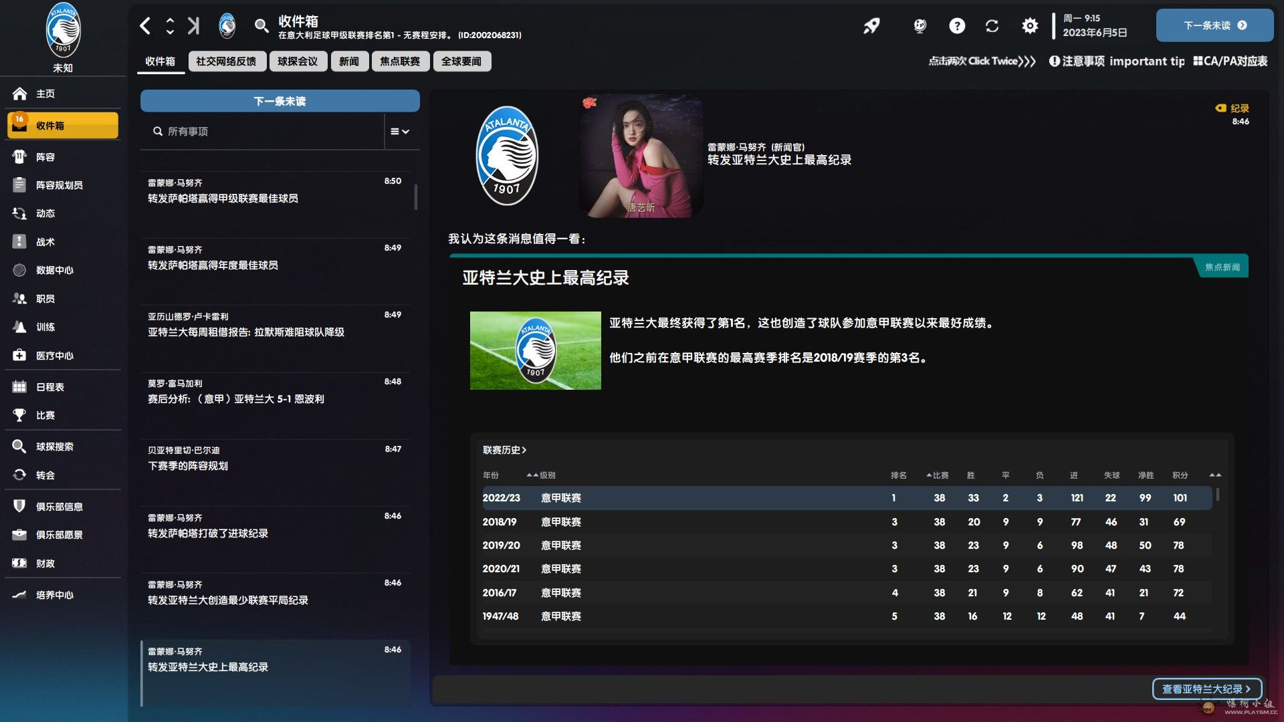Open the 赛后分析 亚特兰大 5-1 恩波利 message
The height and width of the screenshot is (722, 1284).
click(x=276, y=404)
